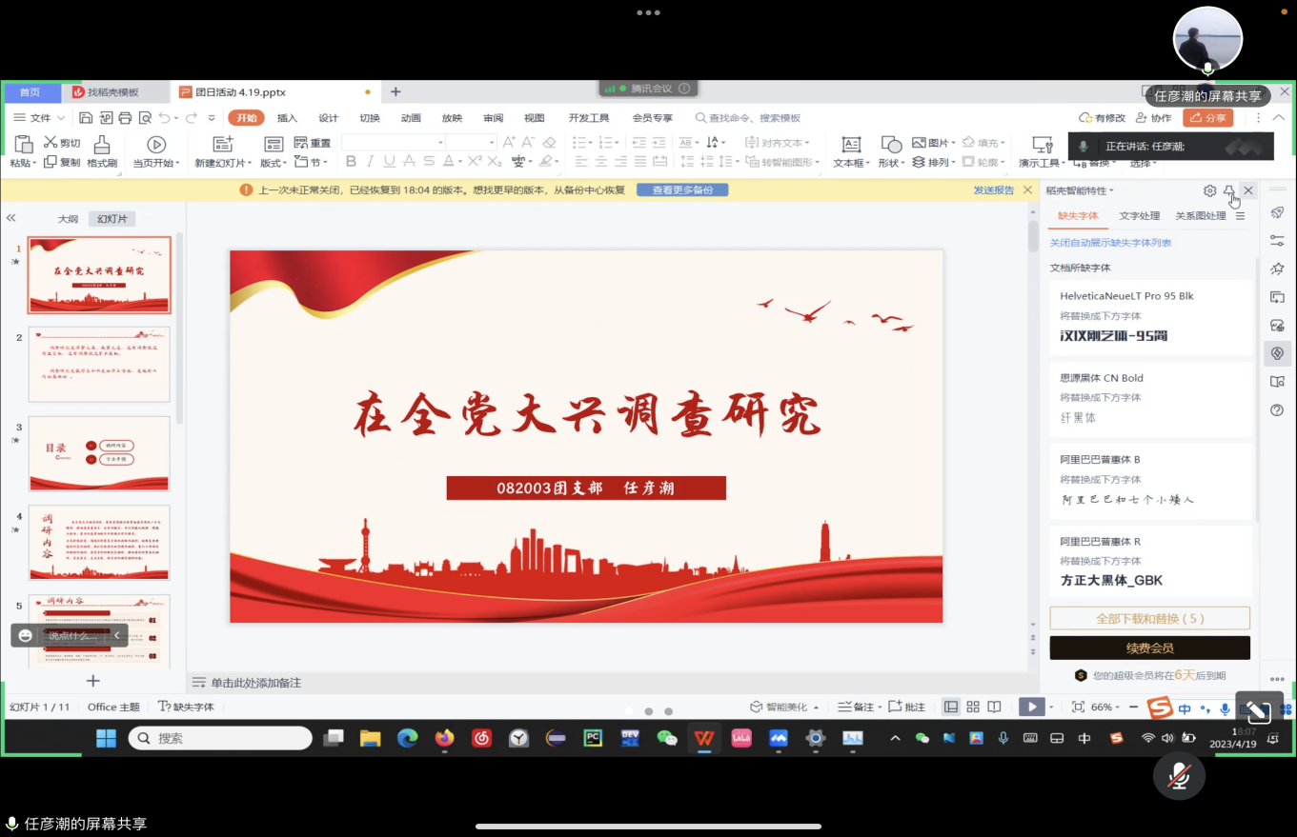Open settings gear in 稻壳智能特性 panel

tap(1209, 190)
